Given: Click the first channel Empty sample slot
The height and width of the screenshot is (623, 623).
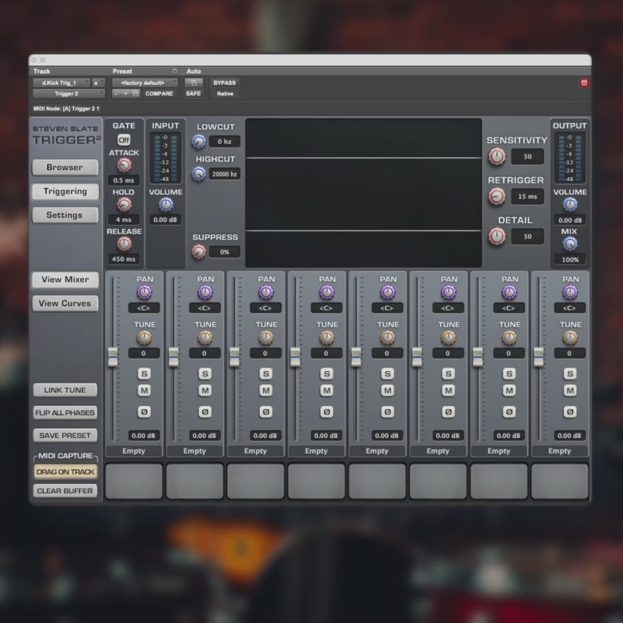Looking at the screenshot, I should 134,451.
